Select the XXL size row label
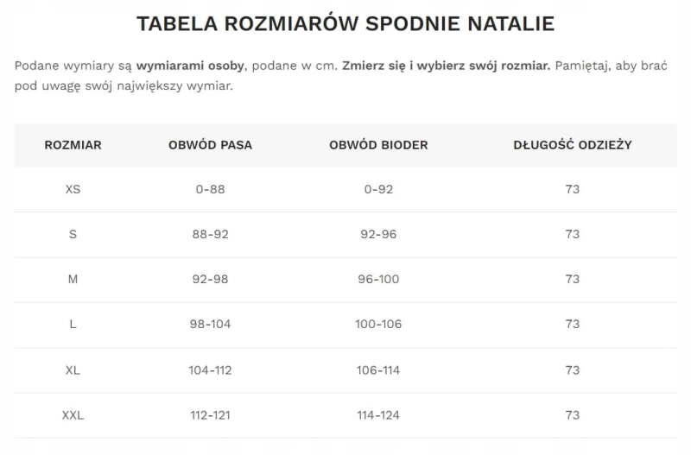 pyautogui.click(x=73, y=415)
